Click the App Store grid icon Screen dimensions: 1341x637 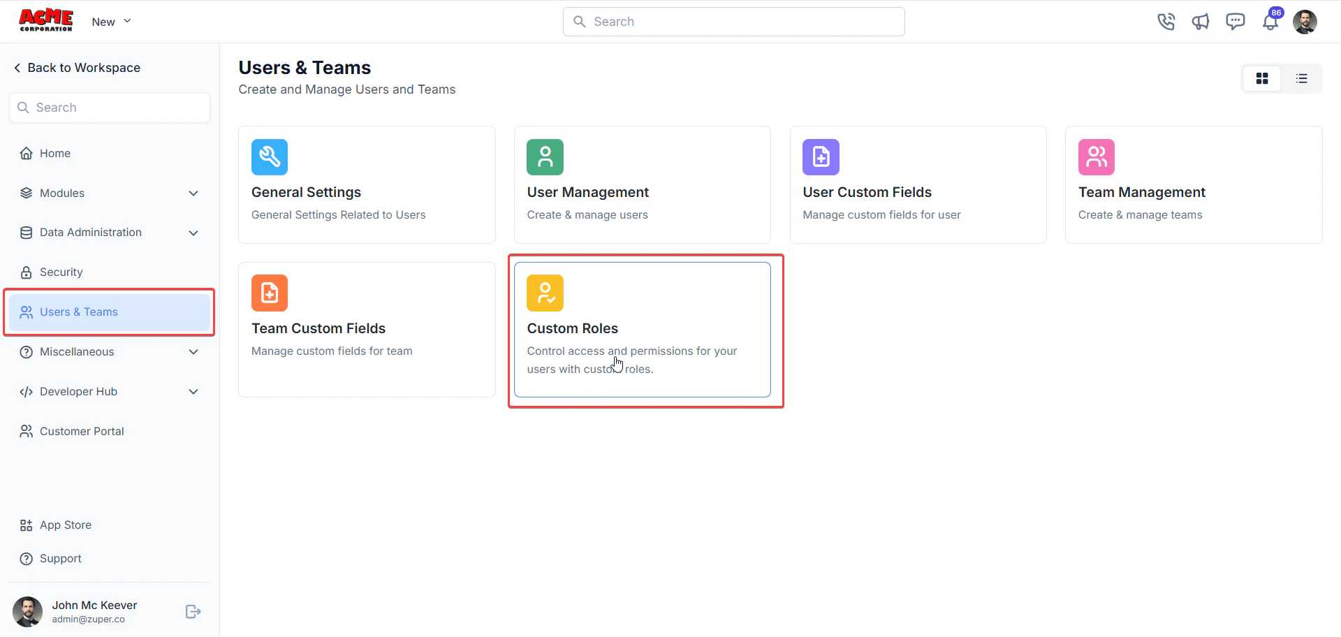pyautogui.click(x=27, y=525)
